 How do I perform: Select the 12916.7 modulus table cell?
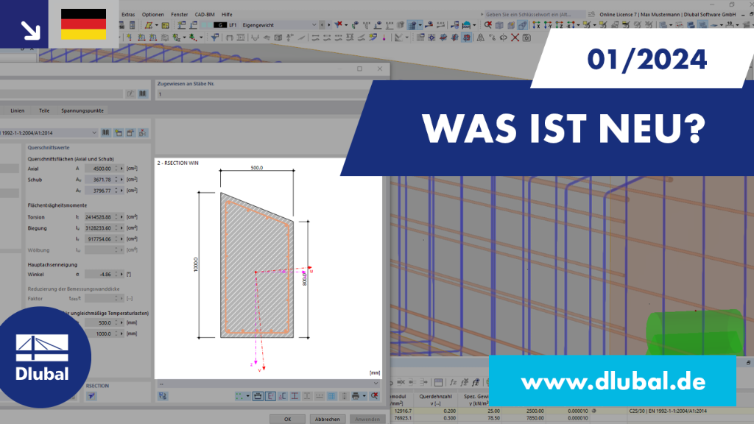[x=403, y=411]
